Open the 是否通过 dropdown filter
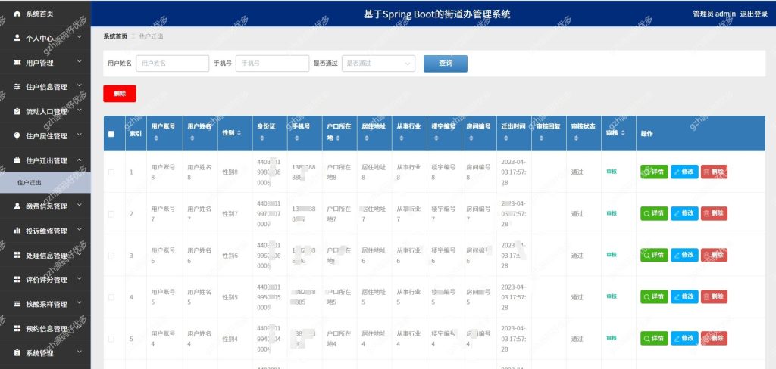The image size is (776, 369). 378,64
